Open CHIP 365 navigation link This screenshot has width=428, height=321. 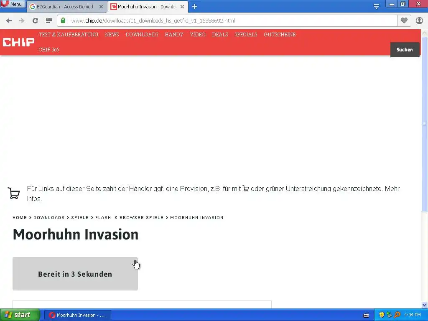(x=49, y=50)
